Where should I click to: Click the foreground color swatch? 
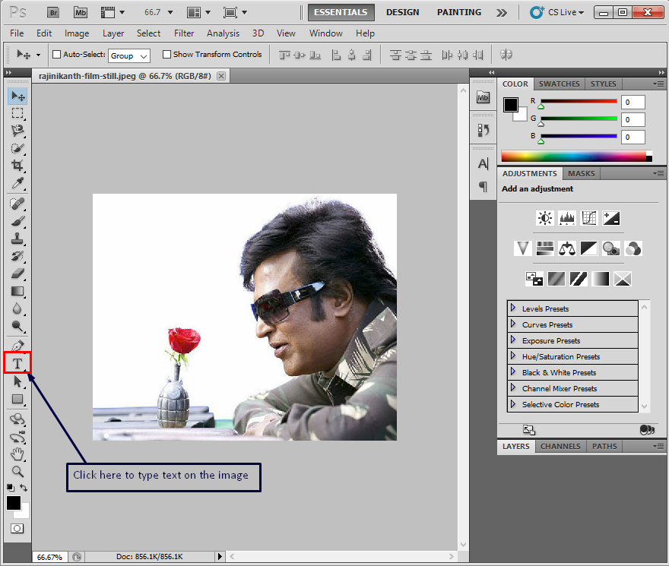[x=13, y=503]
